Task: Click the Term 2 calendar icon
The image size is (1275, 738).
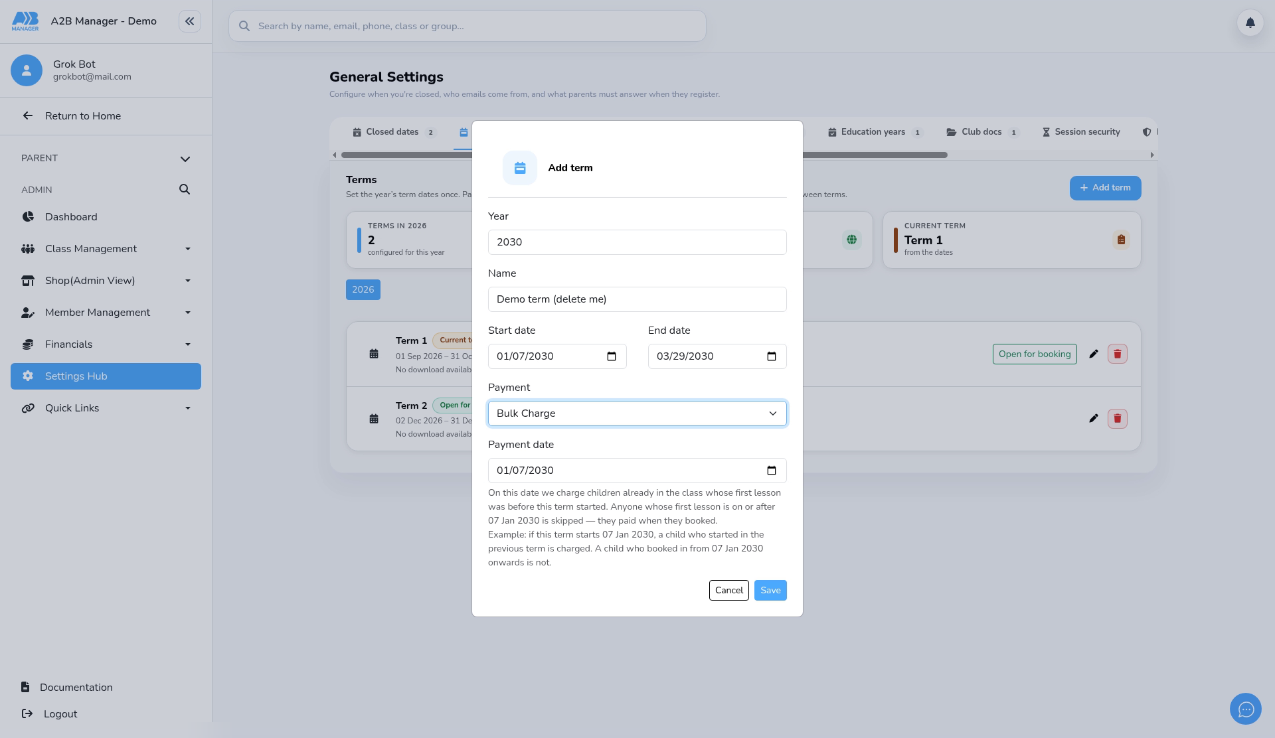Action: tap(374, 419)
